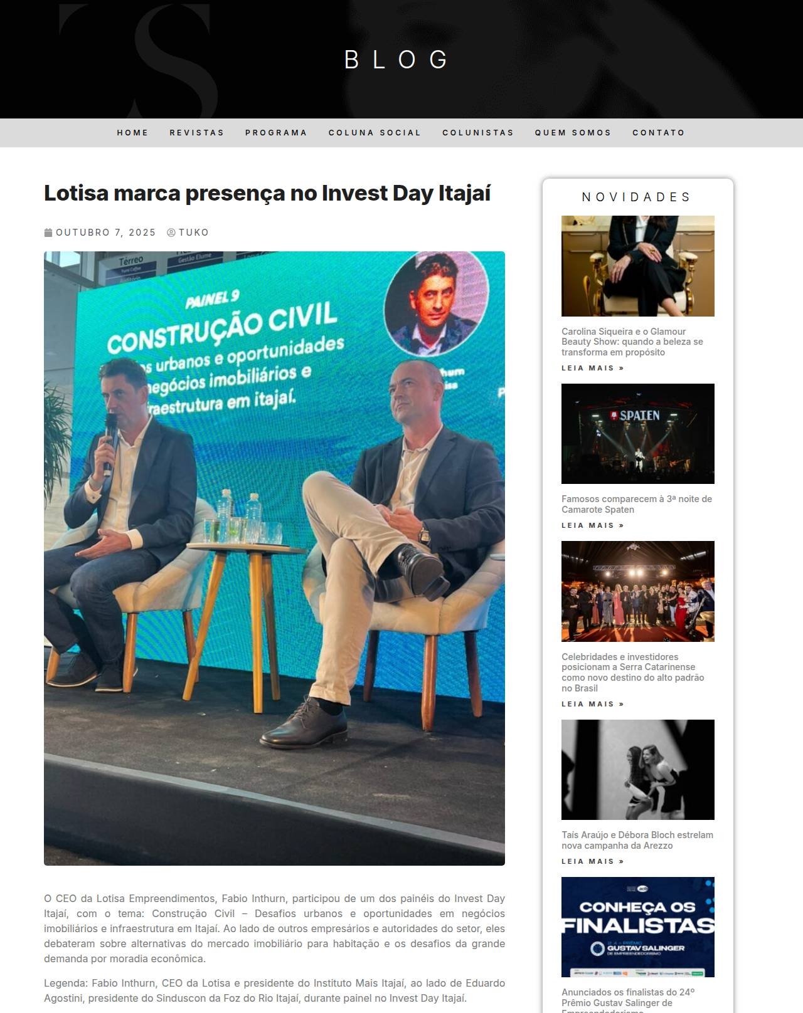Navigate to QUEM SOMOS
Screen dimensions: 803x1013
coord(573,133)
